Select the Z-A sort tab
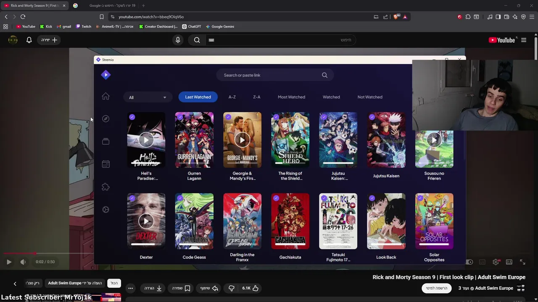This screenshot has width=538, height=302. 257,97
